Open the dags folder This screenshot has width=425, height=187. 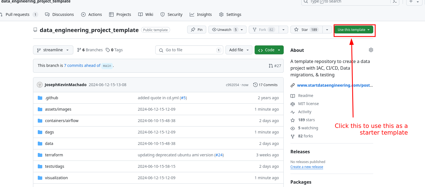(50, 132)
